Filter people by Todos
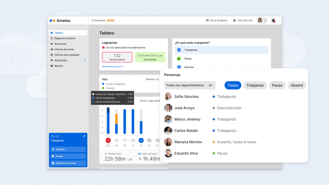The width and height of the screenshot is (329, 185). (x=233, y=85)
